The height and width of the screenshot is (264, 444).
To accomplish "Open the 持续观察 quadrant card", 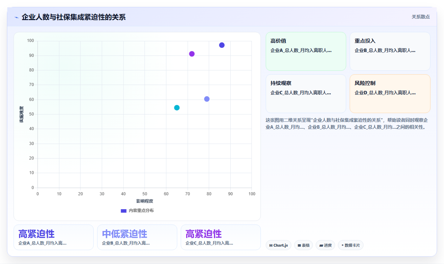I will click(306, 94).
